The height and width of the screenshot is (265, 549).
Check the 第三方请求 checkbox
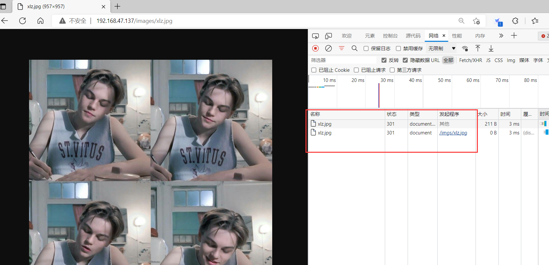point(392,70)
